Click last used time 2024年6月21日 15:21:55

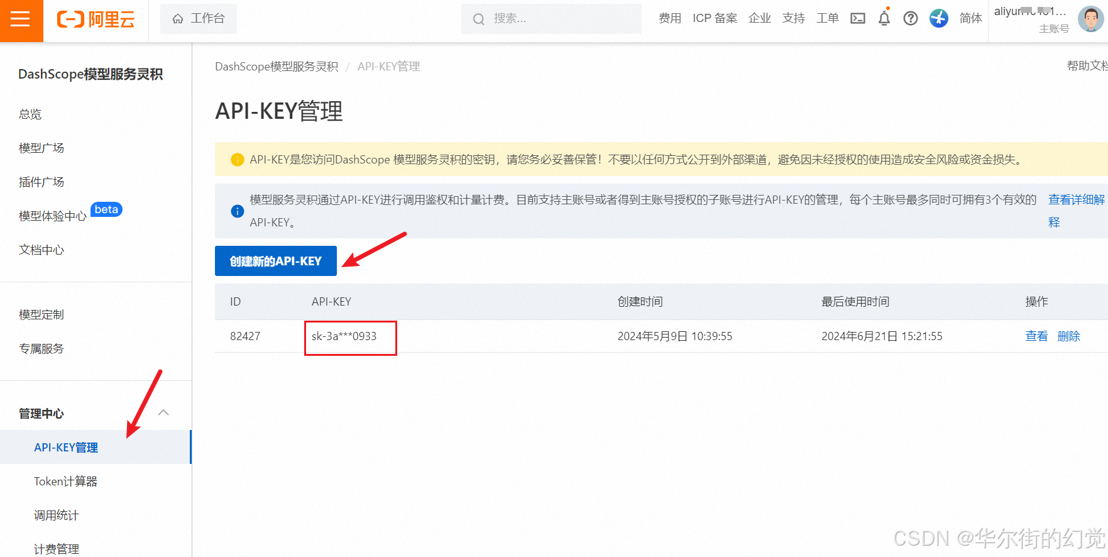coord(882,336)
